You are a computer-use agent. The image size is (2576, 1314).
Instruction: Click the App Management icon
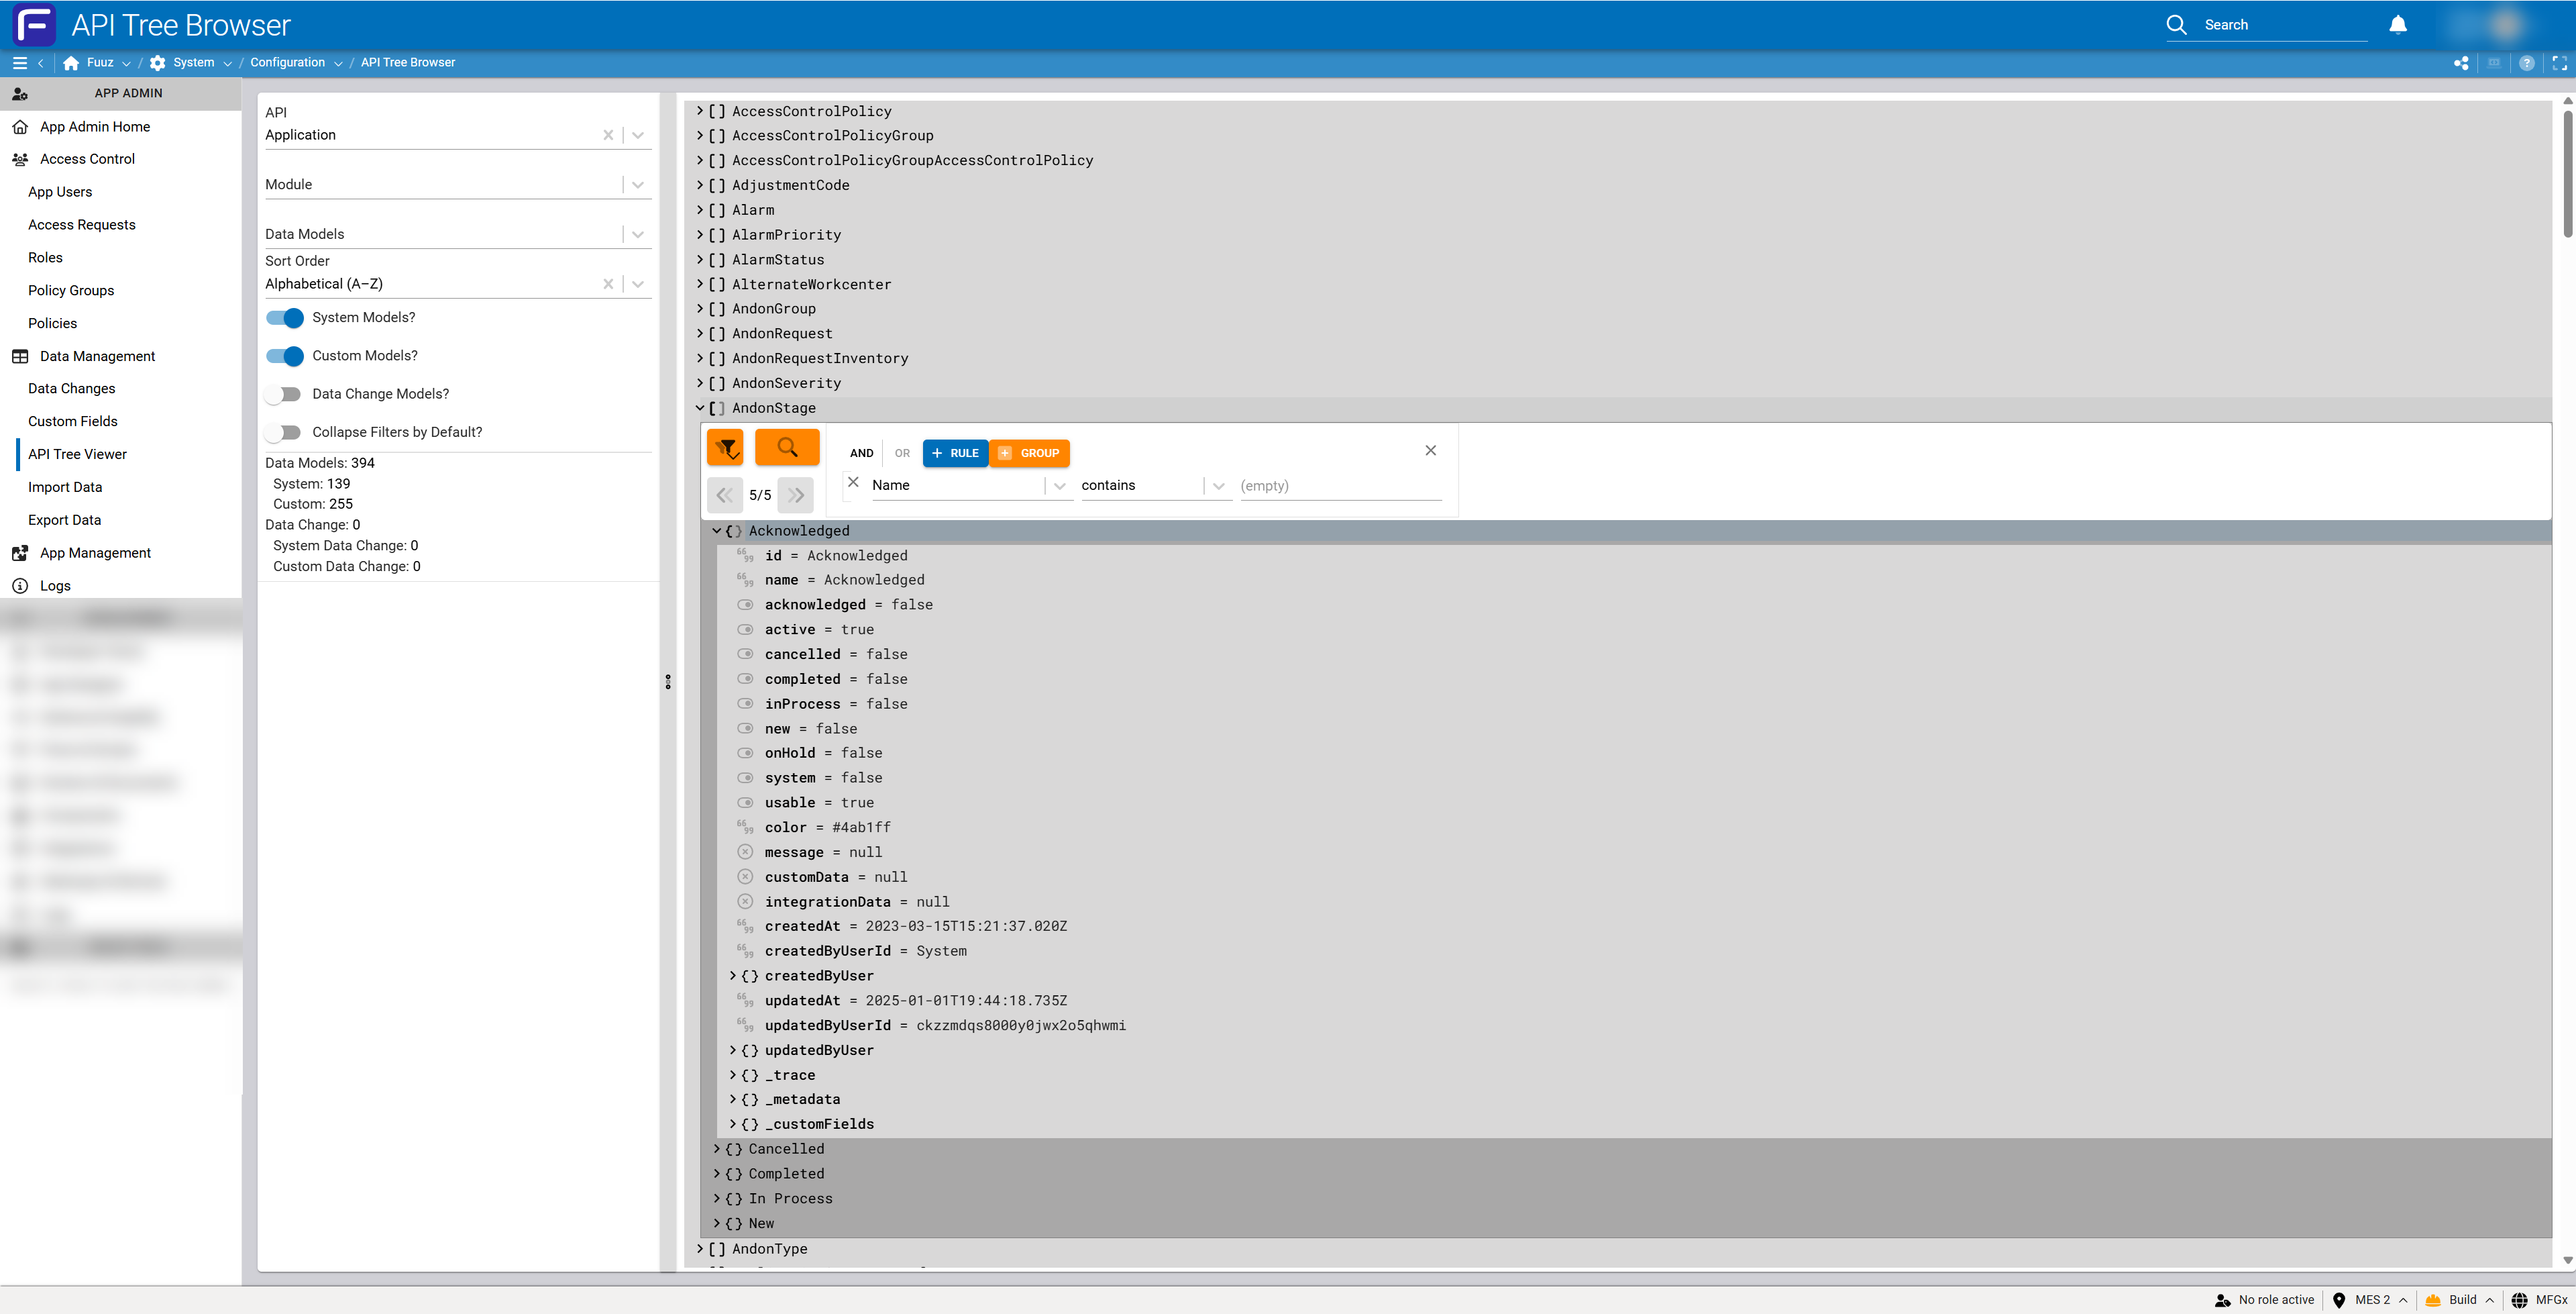(x=20, y=554)
